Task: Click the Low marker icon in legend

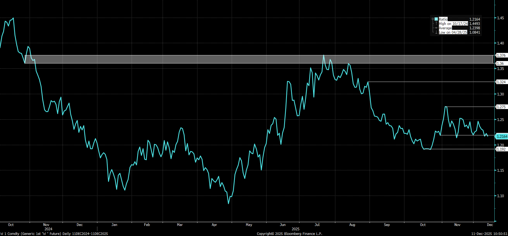Action: pyautogui.click(x=436, y=32)
